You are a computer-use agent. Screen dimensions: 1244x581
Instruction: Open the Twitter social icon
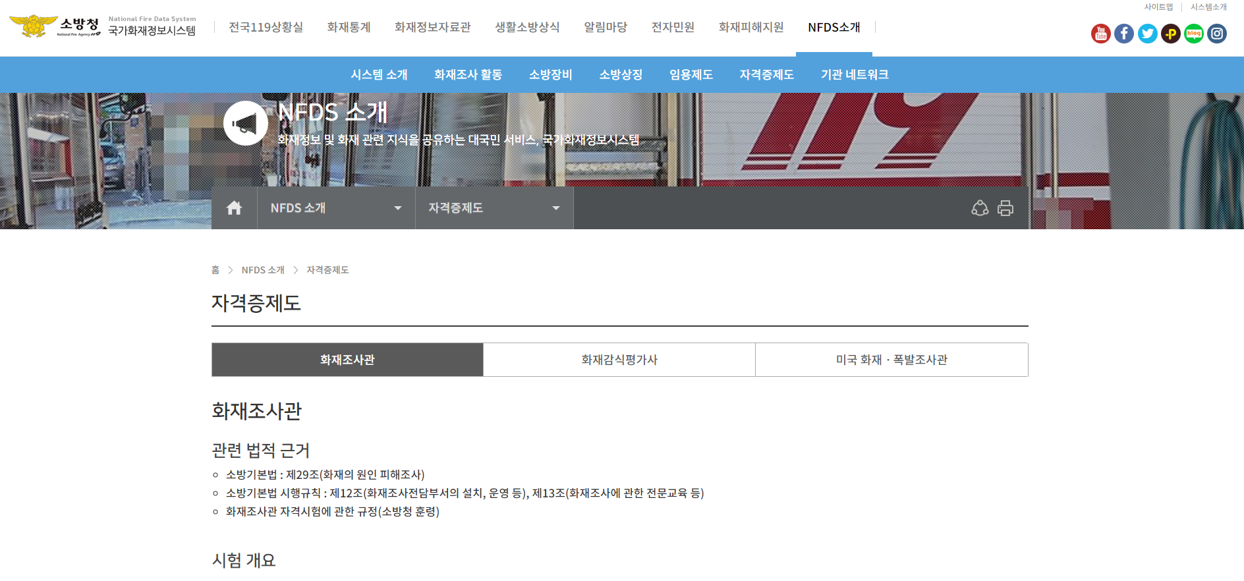click(1147, 34)
